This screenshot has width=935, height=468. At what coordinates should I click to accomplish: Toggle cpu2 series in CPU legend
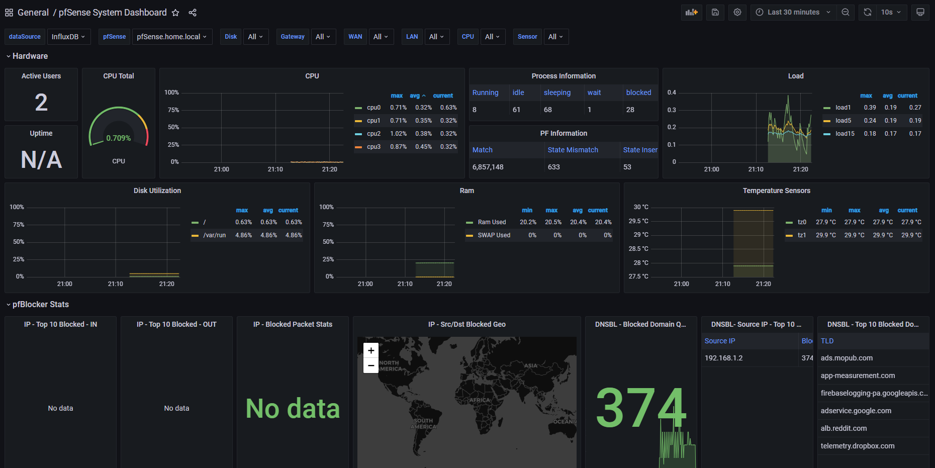tap(373, 134)
